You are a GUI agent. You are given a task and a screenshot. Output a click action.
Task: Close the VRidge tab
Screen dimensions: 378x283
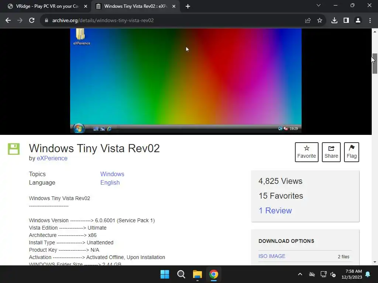pyautogui.click(x=86, y=7)
